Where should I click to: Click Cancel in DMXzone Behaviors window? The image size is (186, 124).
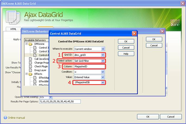coord(154,45)
